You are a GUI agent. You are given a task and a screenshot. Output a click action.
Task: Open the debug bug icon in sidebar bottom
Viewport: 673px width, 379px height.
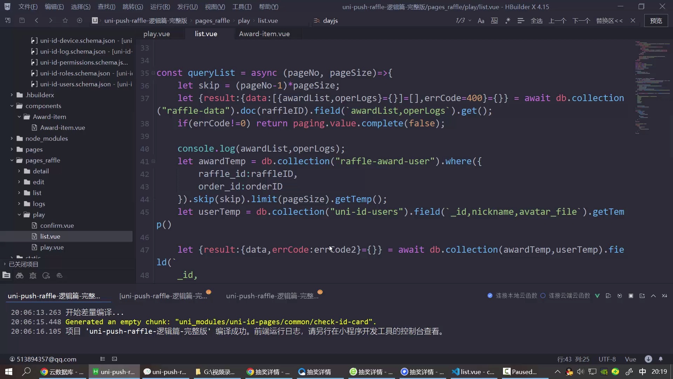coord(33,275)
